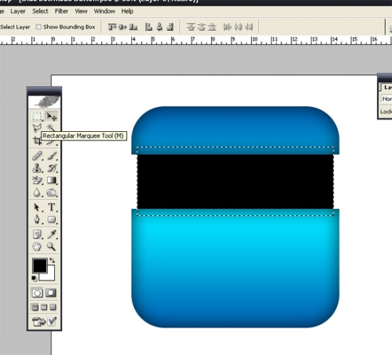
Task: Select the Crop tool
Action: pos(37,140)
